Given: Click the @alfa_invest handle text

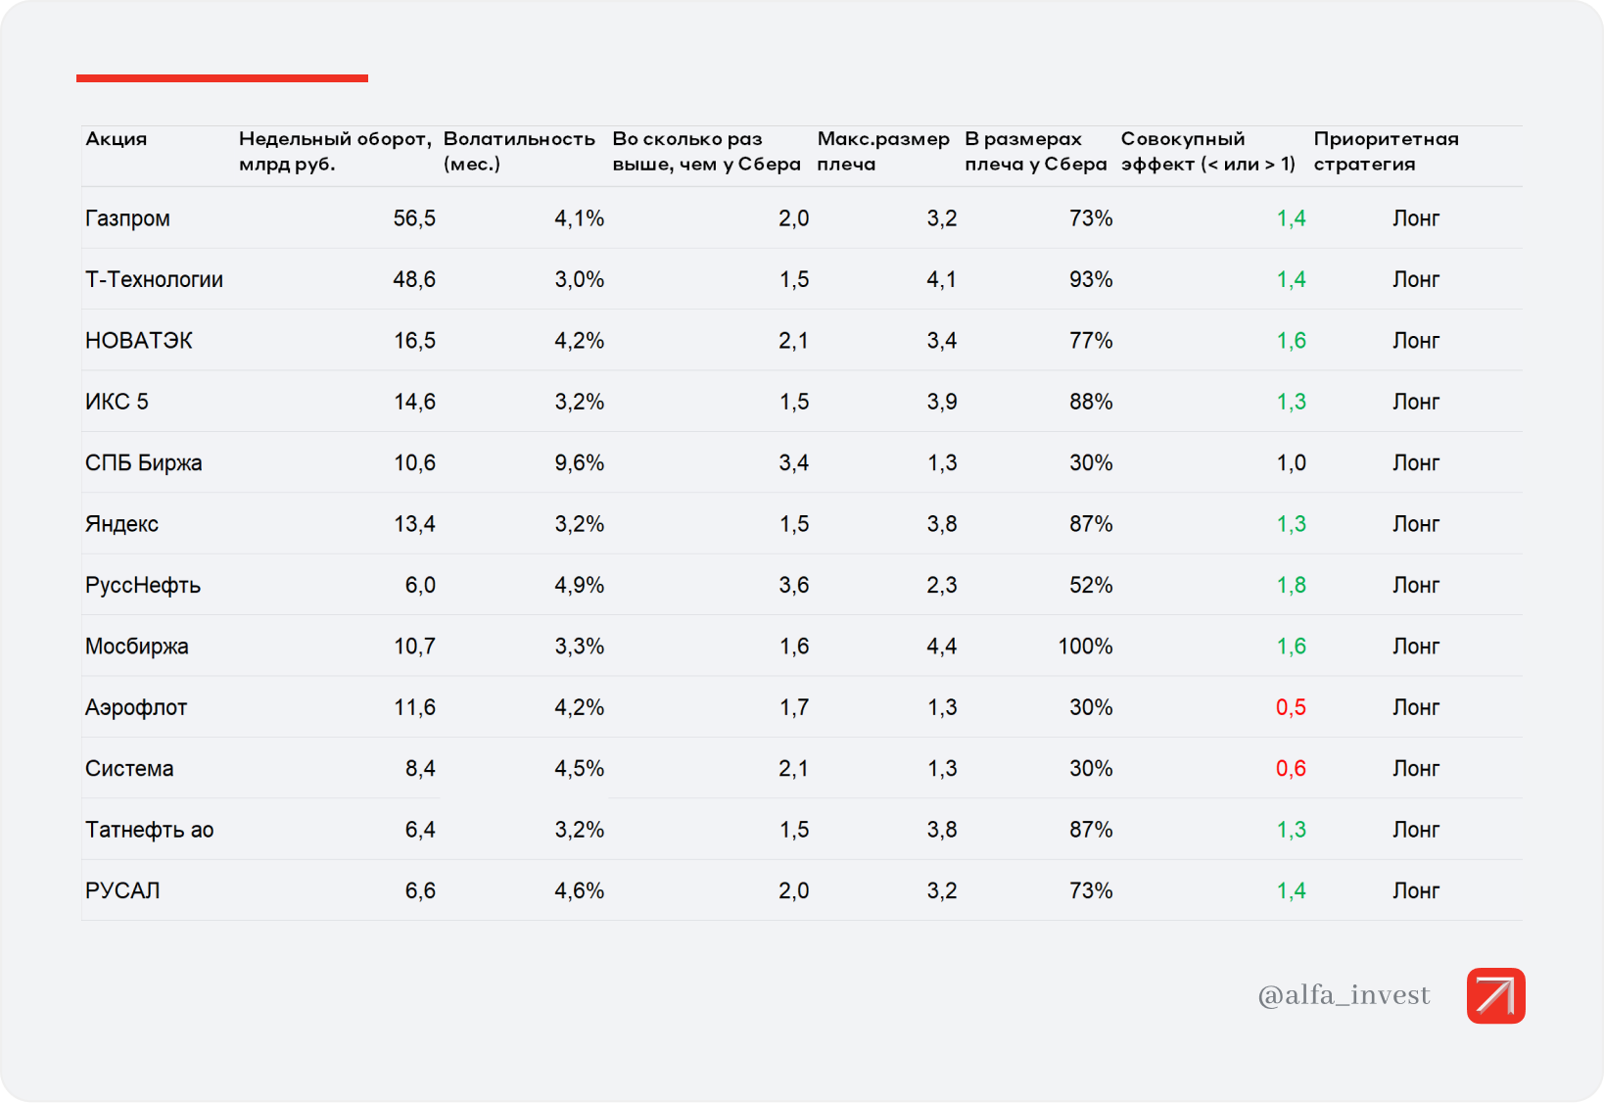Looking at the screenshot, I should pos(1344,995).
